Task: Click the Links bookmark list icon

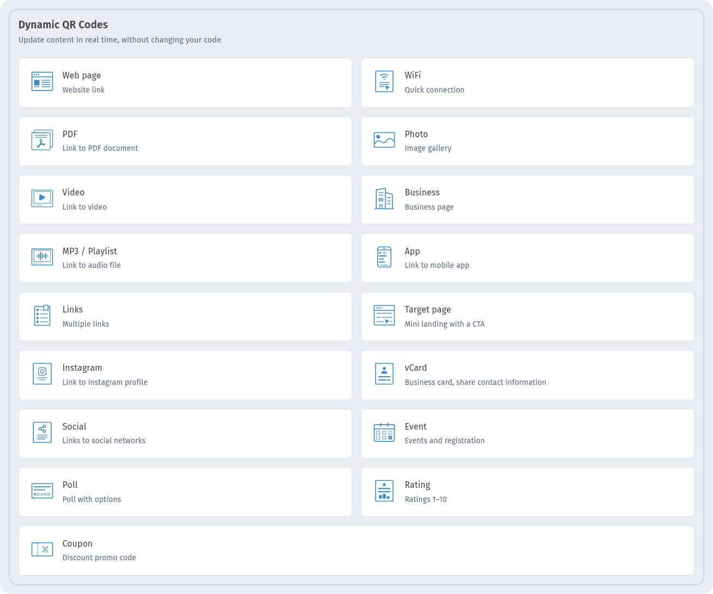Action: click(42, 316)
